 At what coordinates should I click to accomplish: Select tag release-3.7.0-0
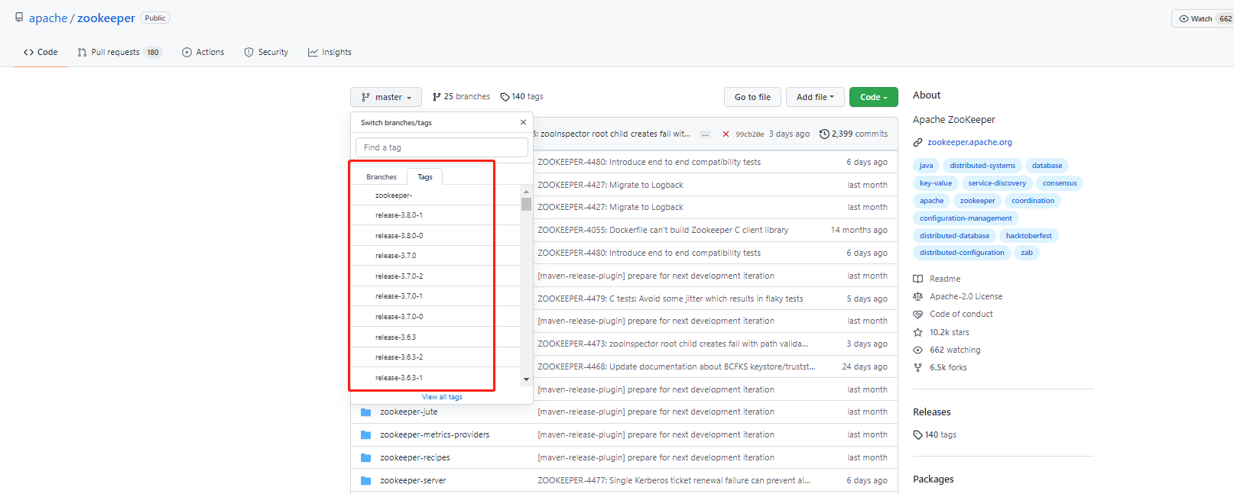coord(436,316)
